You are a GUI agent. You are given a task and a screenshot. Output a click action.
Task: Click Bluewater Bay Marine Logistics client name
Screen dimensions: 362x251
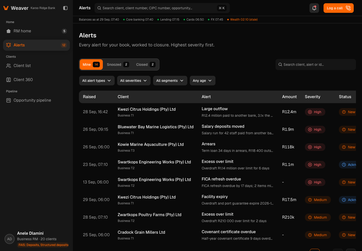click(156, 127)
